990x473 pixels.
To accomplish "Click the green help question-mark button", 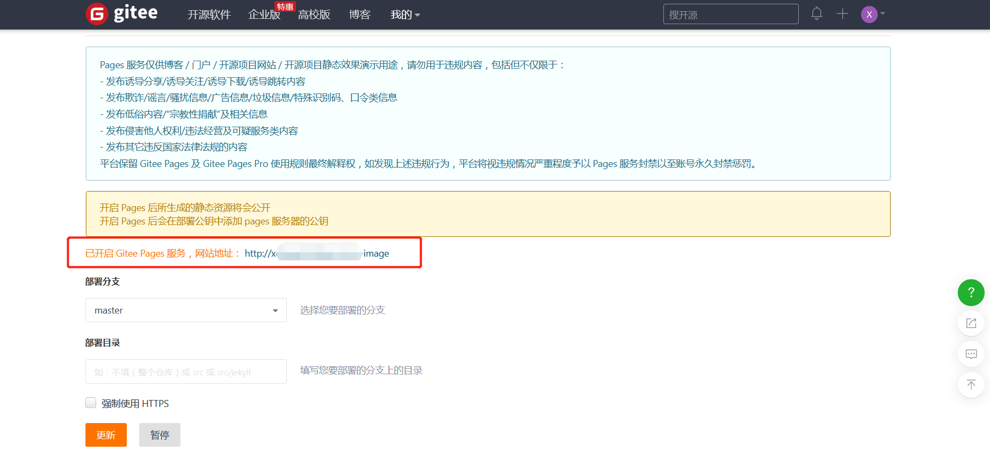I will click(971, 293).
